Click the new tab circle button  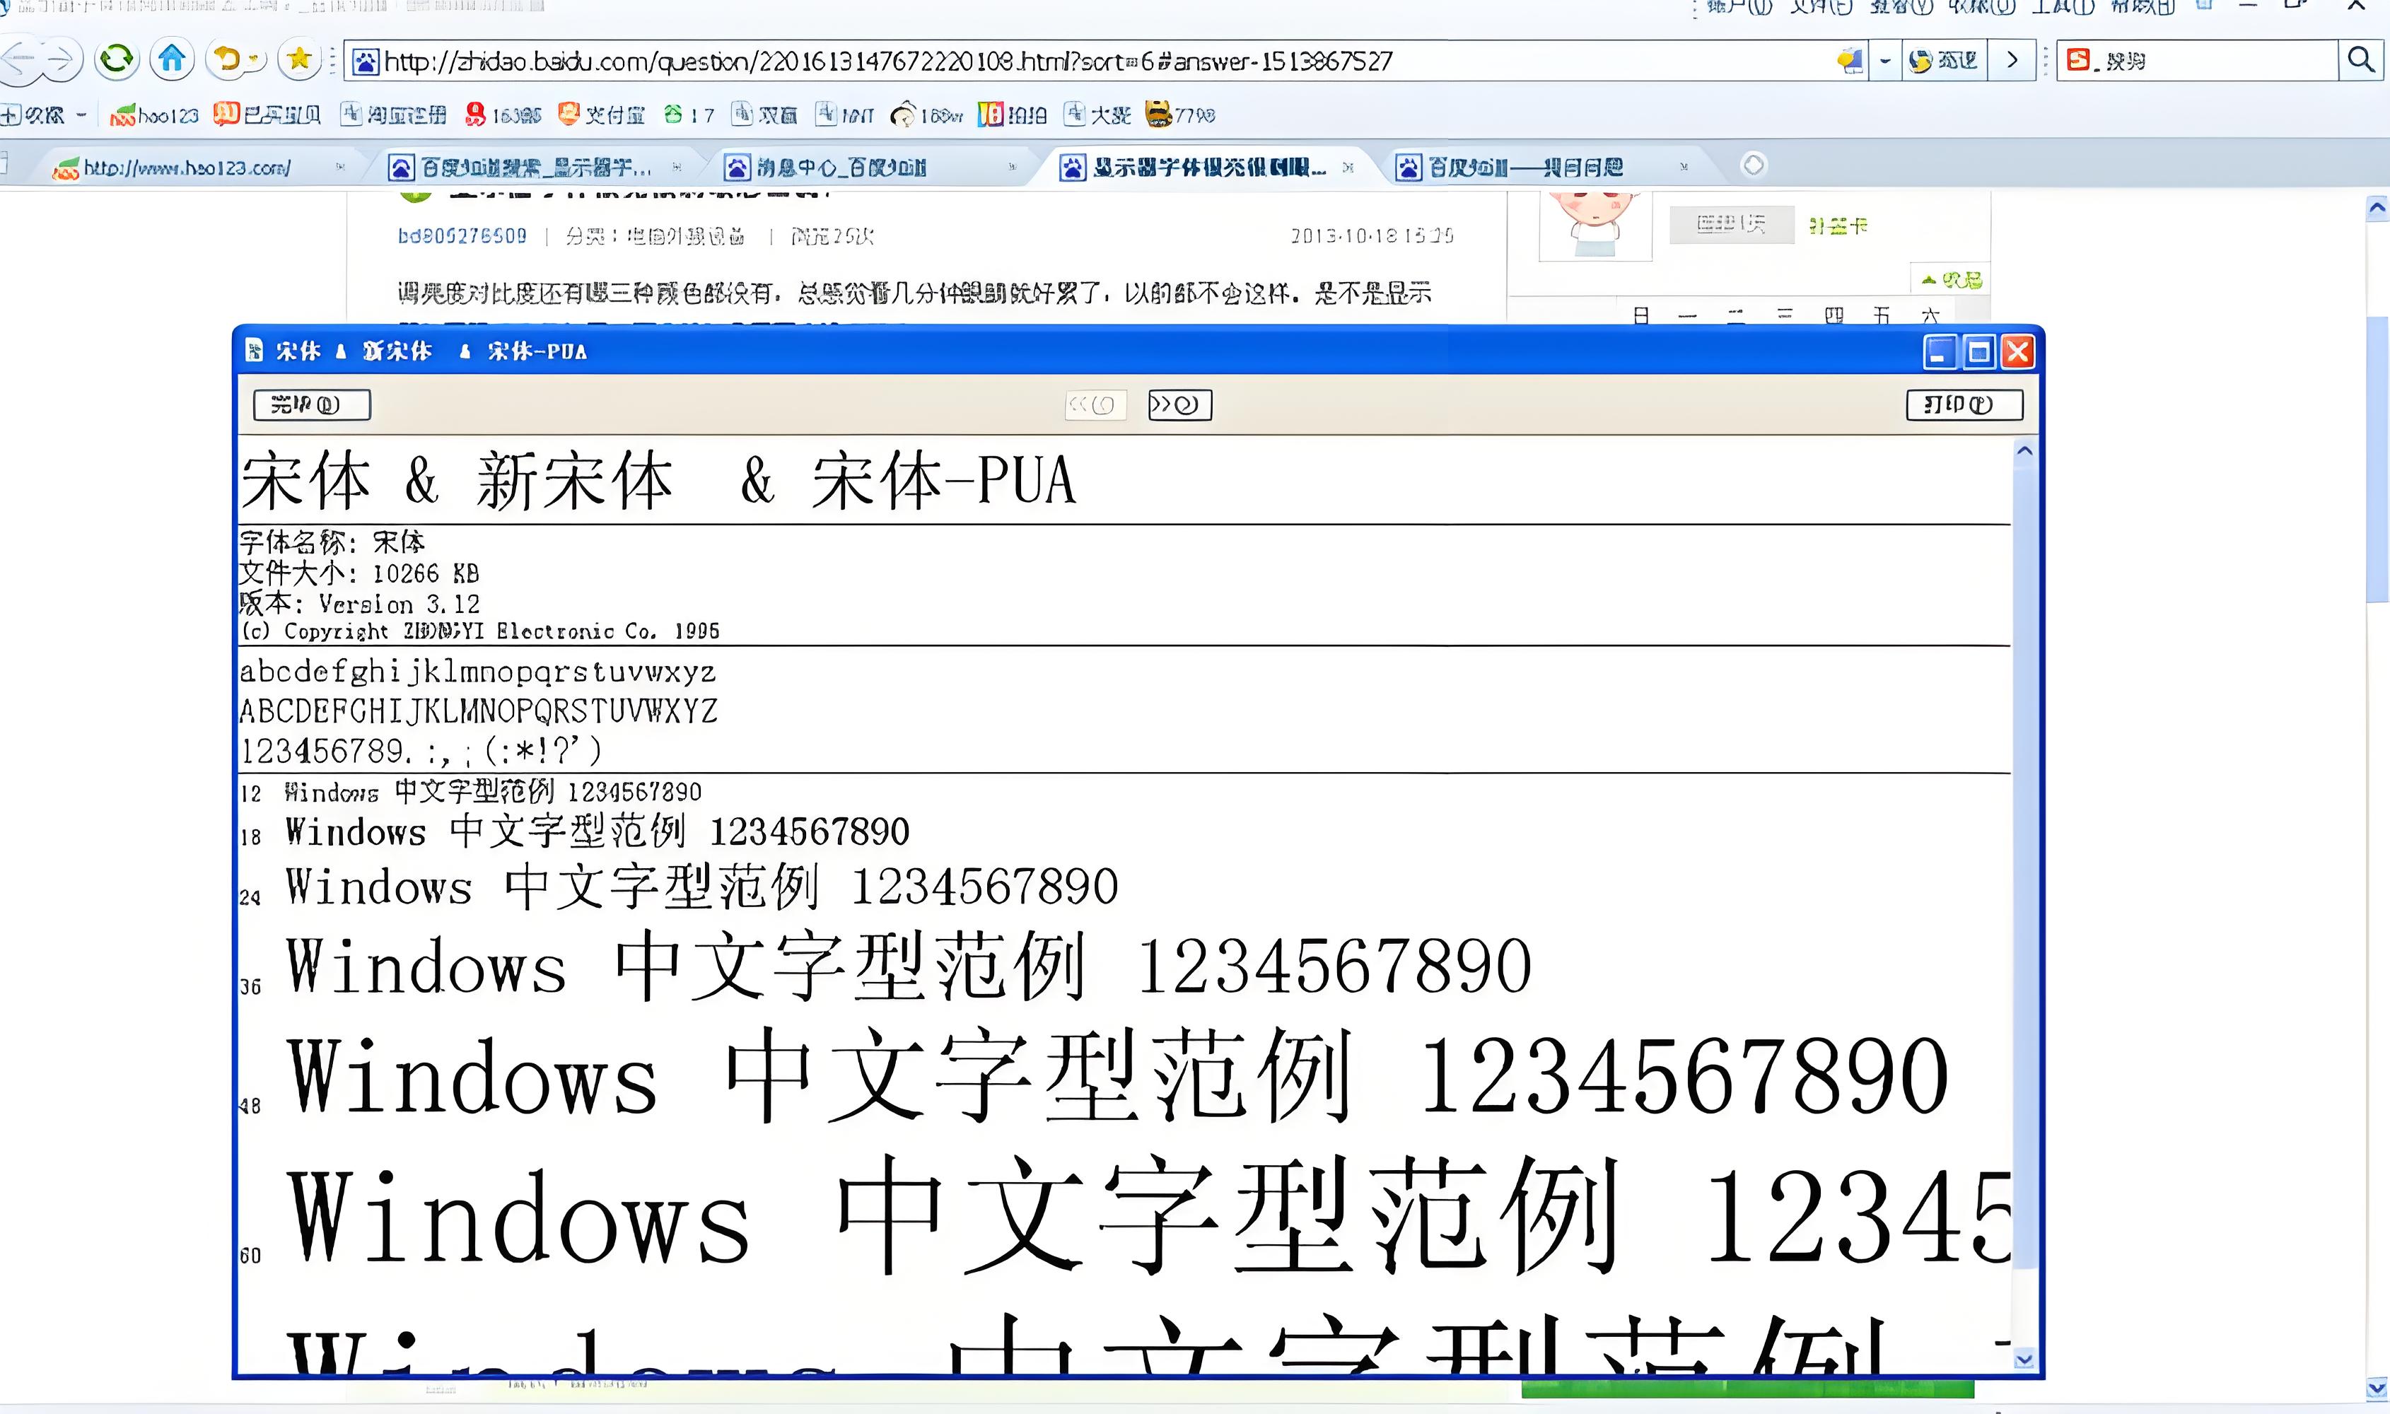[x=1754, y=166]
